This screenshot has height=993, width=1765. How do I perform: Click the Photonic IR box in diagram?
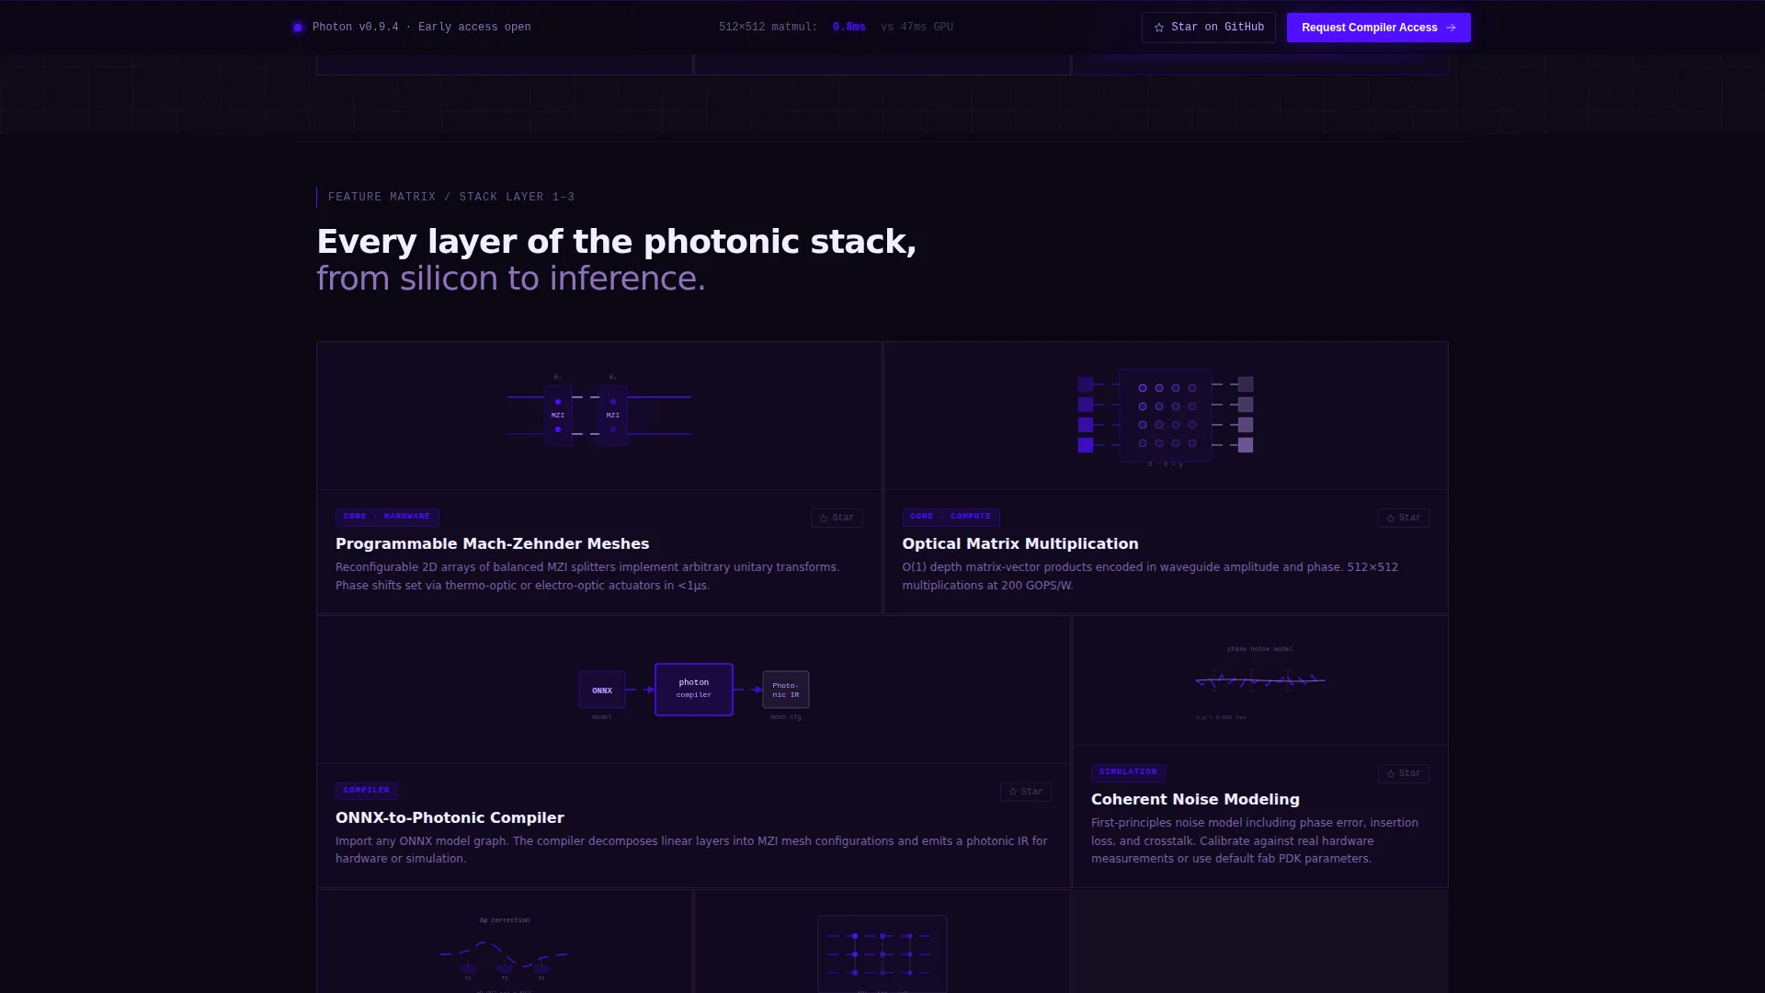[785, 690]
